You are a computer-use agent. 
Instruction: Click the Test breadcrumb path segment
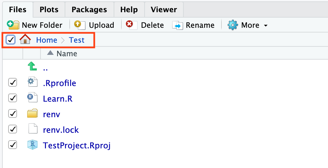pyautogui.click(x=77, y=40)
